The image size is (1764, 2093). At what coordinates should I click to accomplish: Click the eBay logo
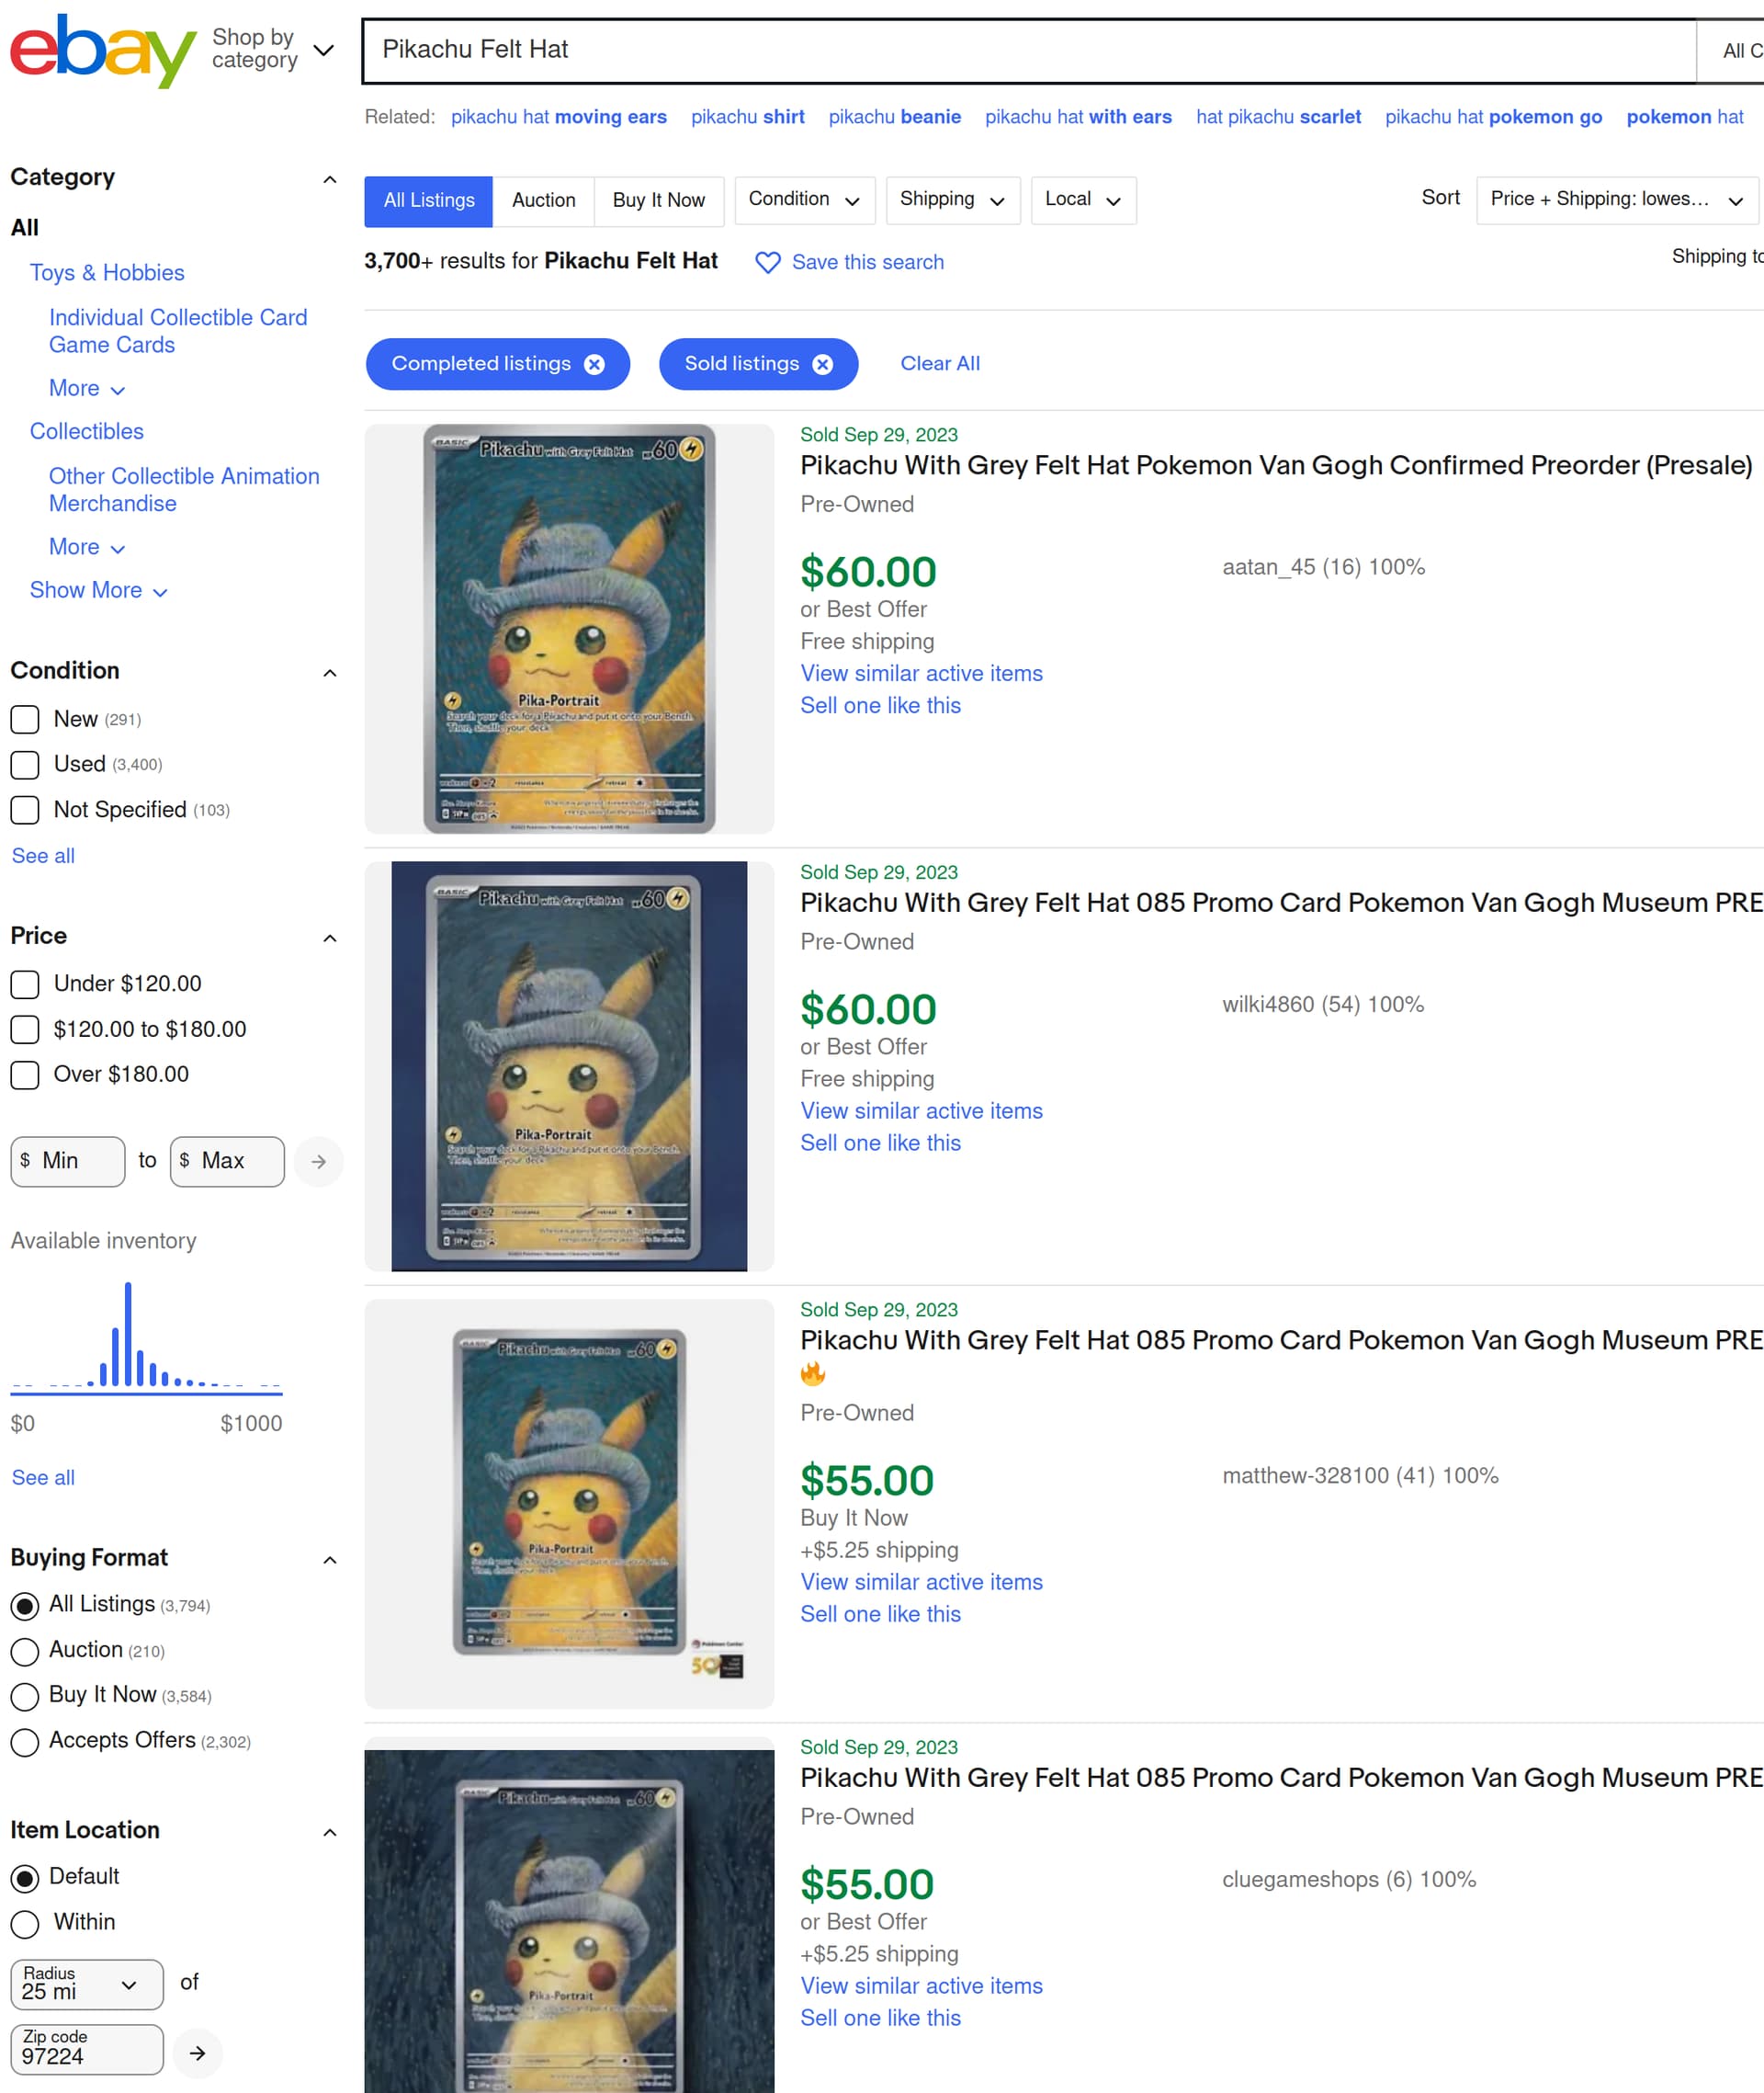click(103, 50)
